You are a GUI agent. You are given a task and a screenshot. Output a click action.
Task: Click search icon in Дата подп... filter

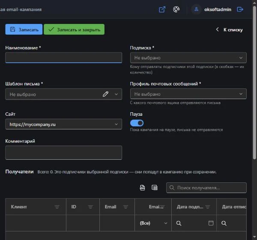coord(179,223)
